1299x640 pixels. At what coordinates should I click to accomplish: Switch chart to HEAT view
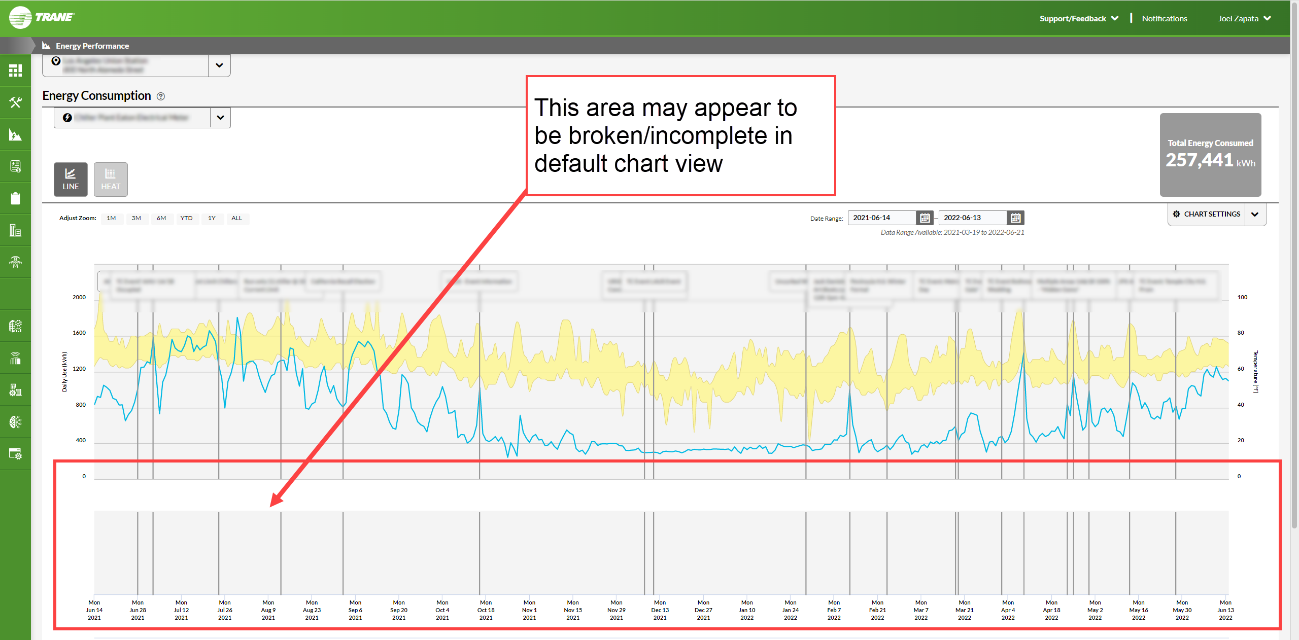tap(111, 180)
